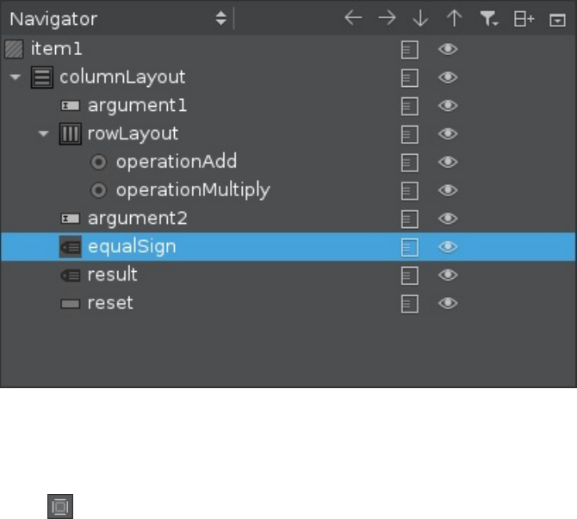Toggle visibility of operationMultiply
The width and height of the screenshot is (577, 519).
tap(448, 190)
